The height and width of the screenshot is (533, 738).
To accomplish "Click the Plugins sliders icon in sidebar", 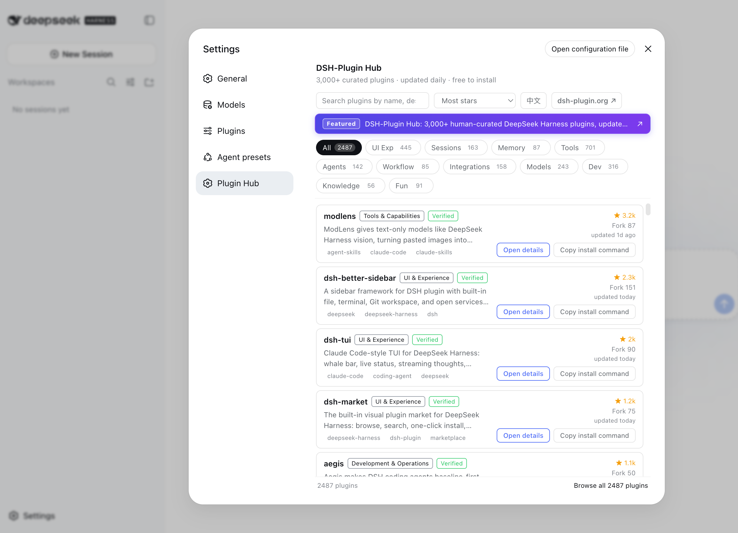I will pyautogui.click(x=208, y=131).
